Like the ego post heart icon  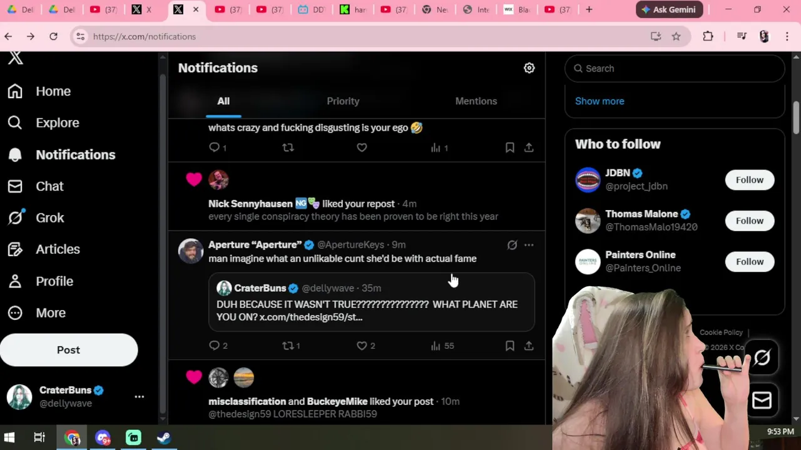click(362, 147)
